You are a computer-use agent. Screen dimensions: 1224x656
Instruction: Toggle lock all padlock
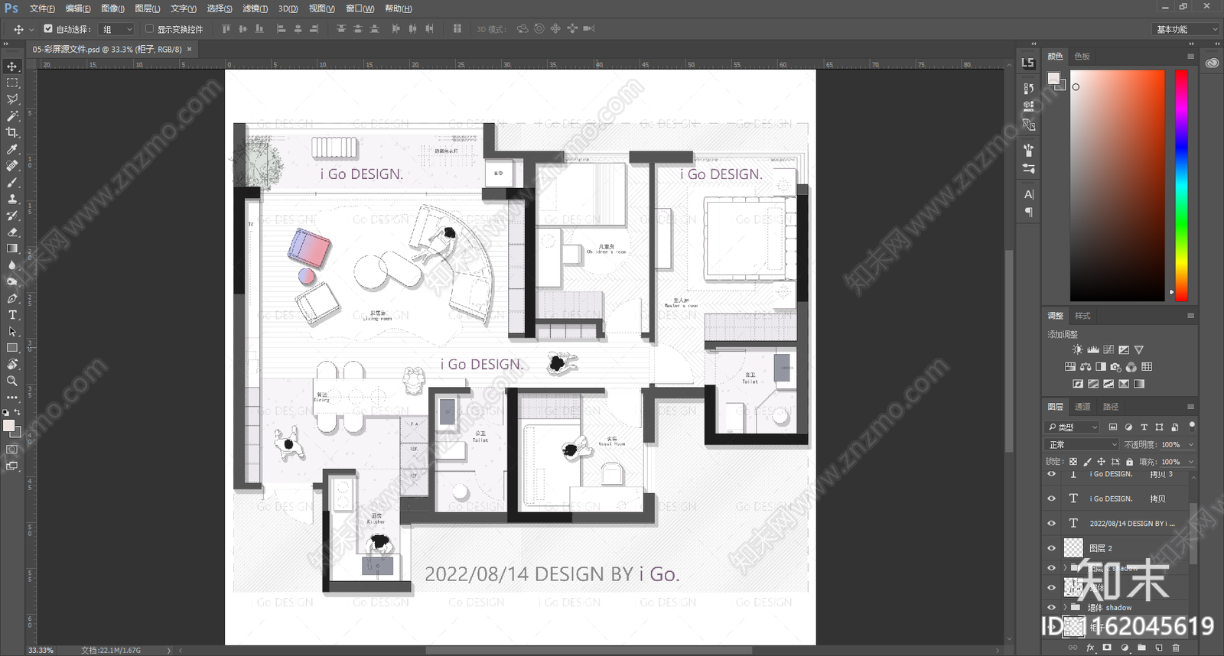click(1129, 462)
